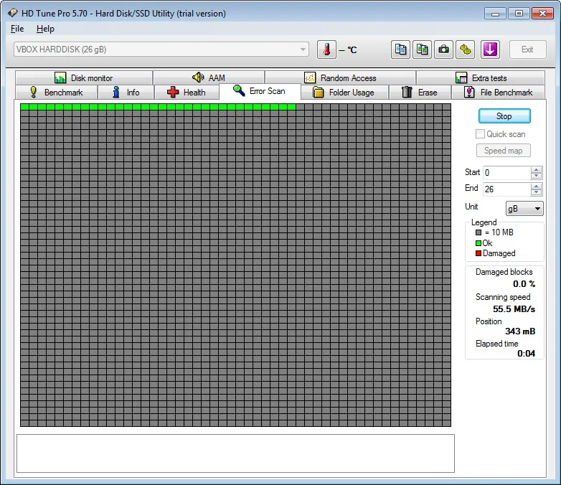Viewport: 561px width, 485px height.
Task: Click the copy text to clipboard icon
Action: (400, 50)
